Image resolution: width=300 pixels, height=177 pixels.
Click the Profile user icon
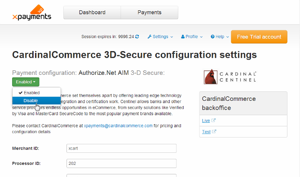coord(183,36)
